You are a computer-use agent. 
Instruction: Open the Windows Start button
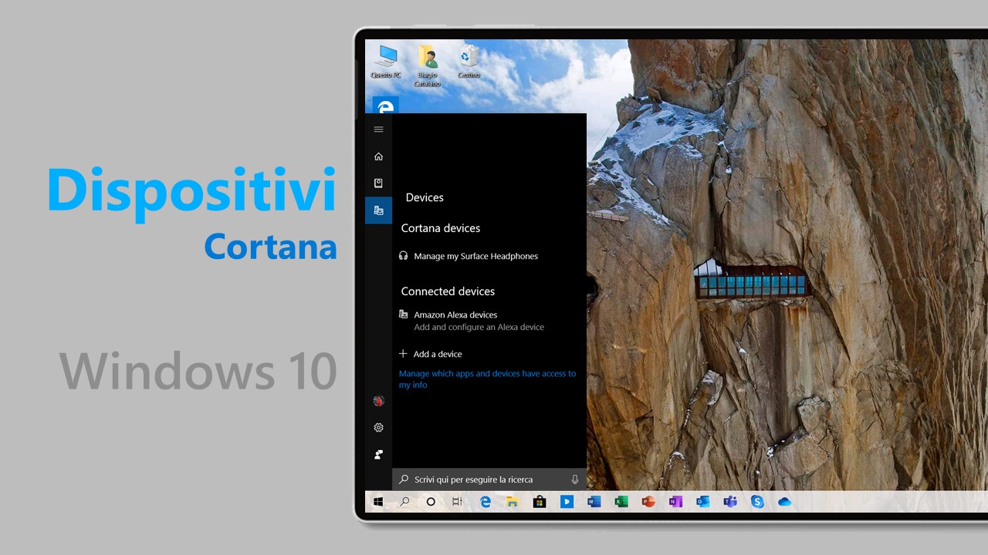pos(378,502)
